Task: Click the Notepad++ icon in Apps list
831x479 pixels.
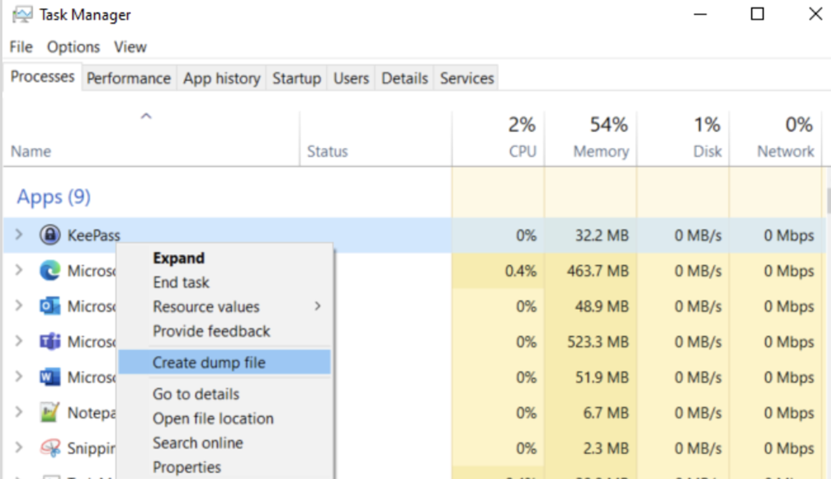Action: click(x=49, y=413)
